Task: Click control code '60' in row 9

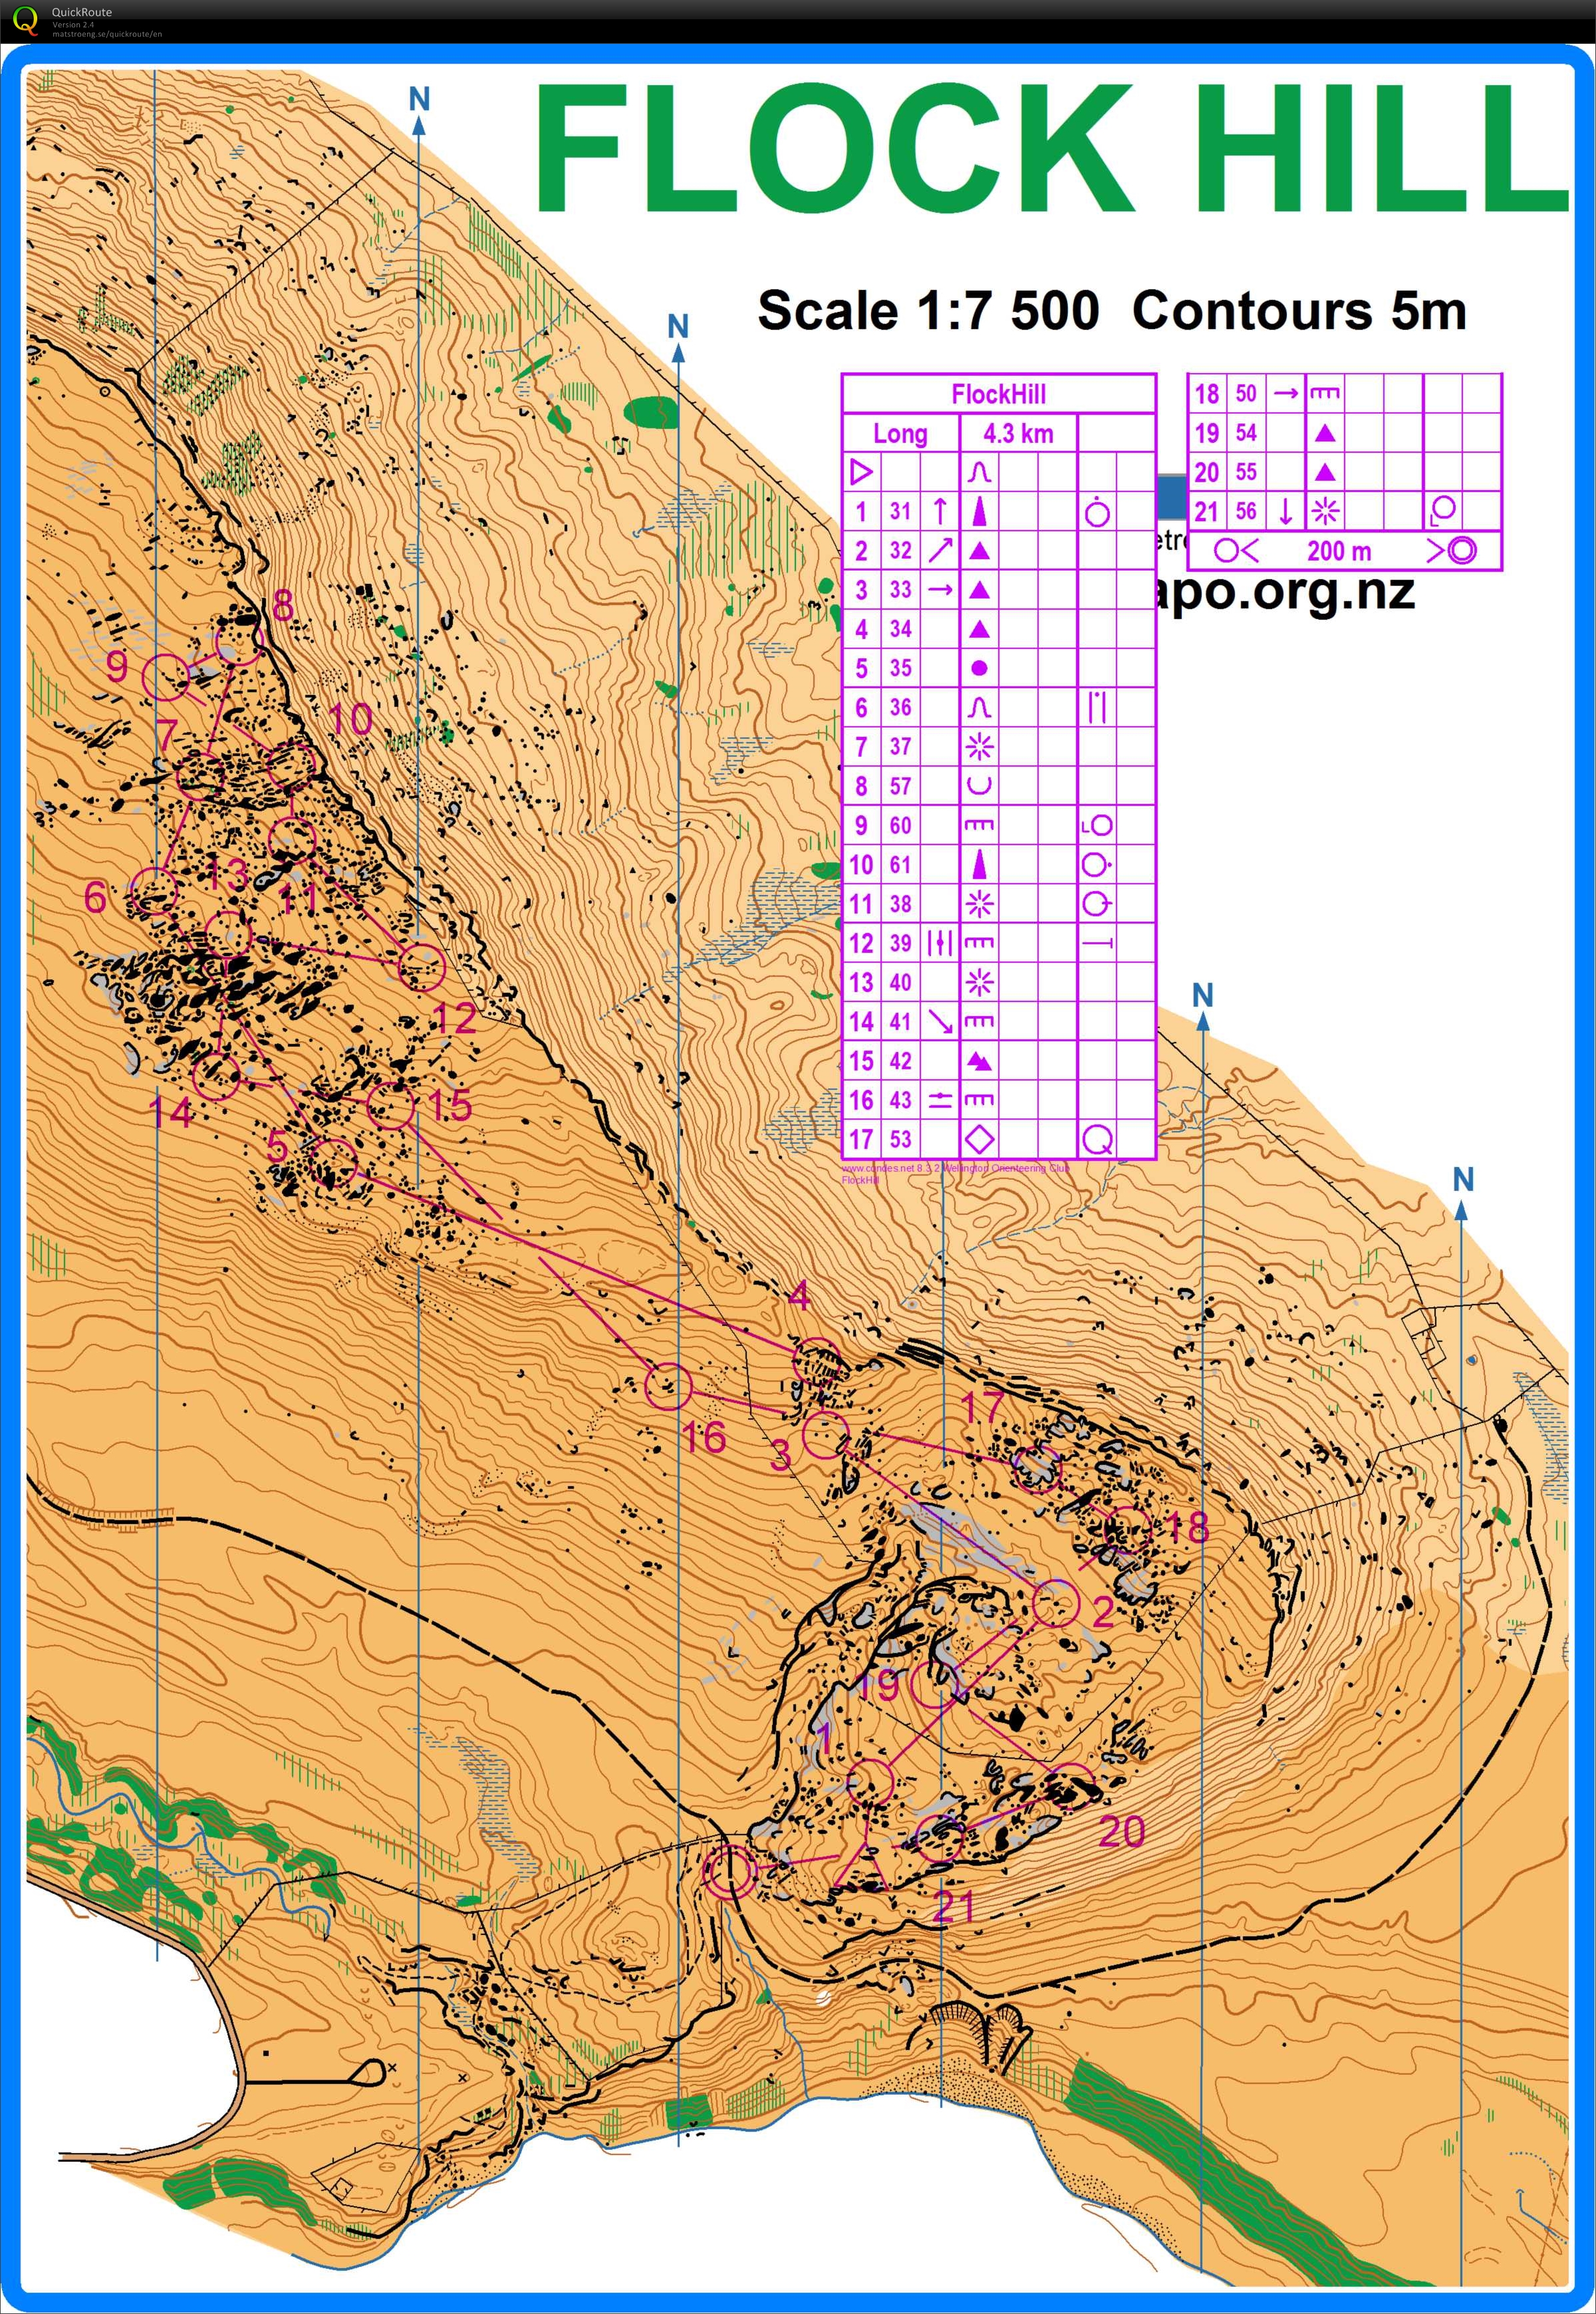Action: pos(900,825)
